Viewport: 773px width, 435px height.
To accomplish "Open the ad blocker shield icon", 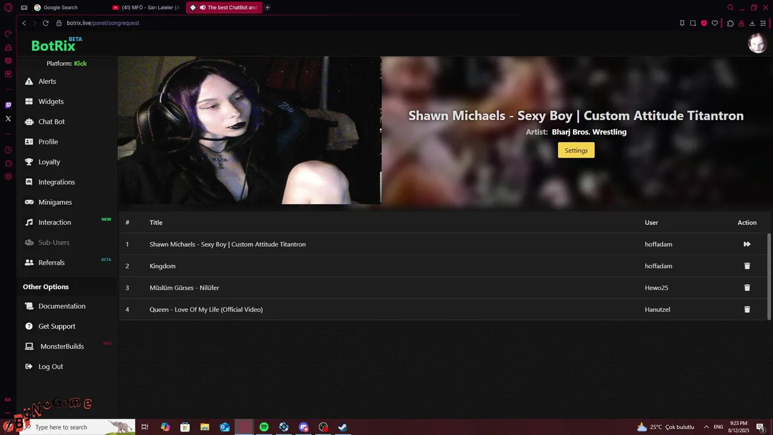I will click(x=704, y=23).
